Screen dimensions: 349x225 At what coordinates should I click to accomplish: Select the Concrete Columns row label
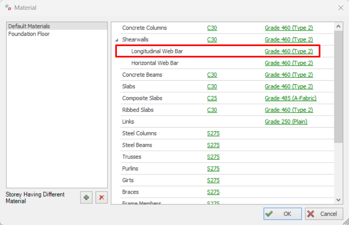144,28
